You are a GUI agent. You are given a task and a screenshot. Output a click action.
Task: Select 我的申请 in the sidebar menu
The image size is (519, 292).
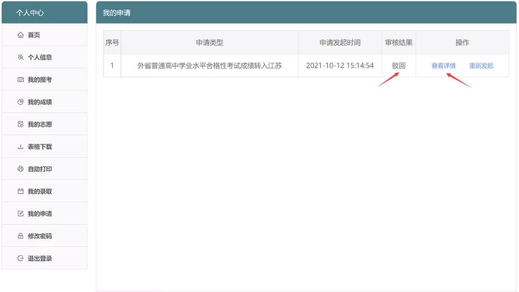click(39, 214)
